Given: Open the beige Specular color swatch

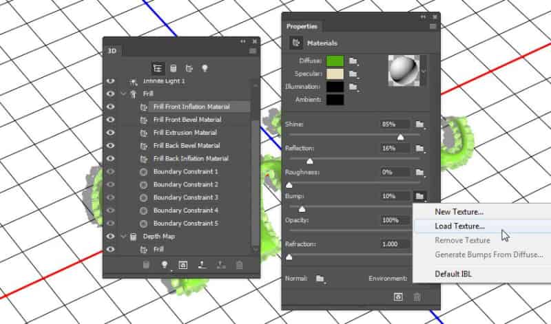Looking at the screenshot, I should [335, 74].
